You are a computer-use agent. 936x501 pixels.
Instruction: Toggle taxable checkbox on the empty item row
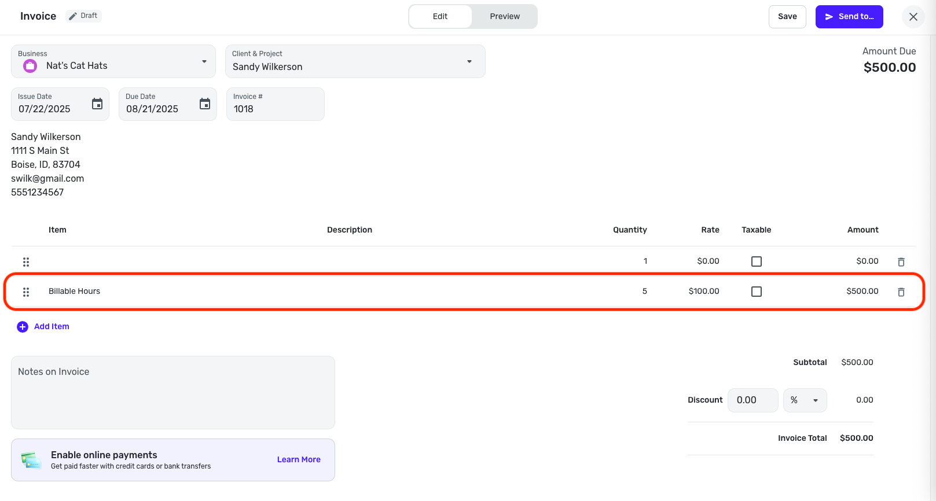pyautogui.click(x=756, y=261)
